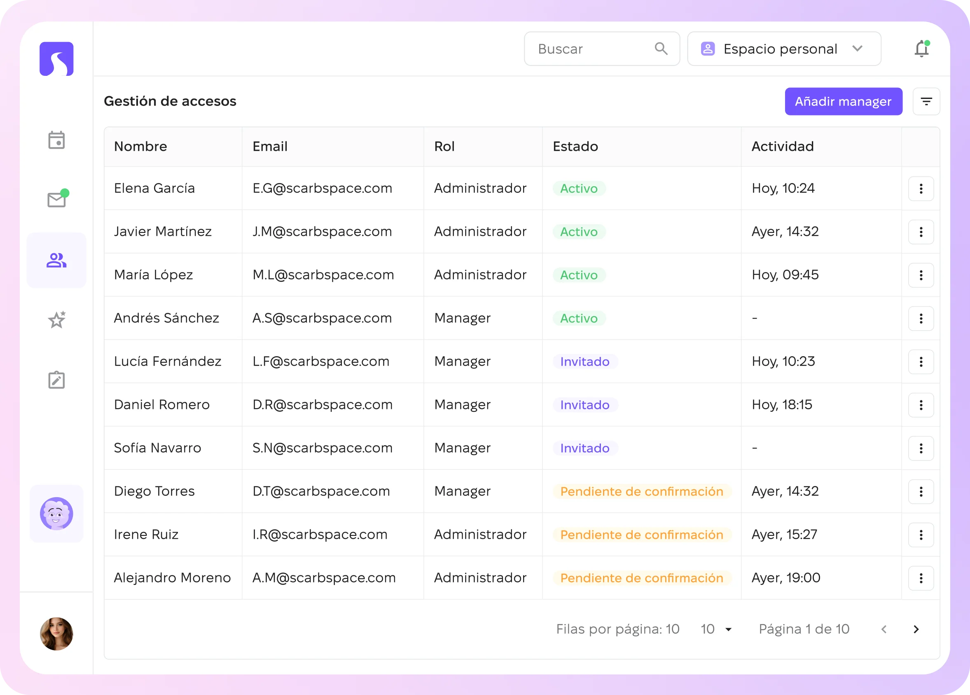
Task: Open row actions menu for Diego Torres
Action: tap(921, 491)
